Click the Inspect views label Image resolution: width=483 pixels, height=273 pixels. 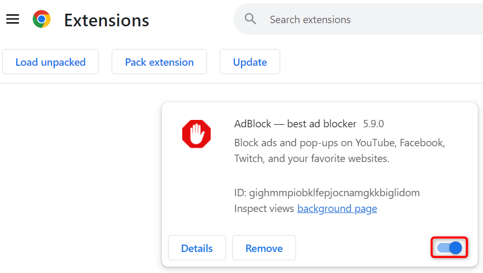[264, 209]
